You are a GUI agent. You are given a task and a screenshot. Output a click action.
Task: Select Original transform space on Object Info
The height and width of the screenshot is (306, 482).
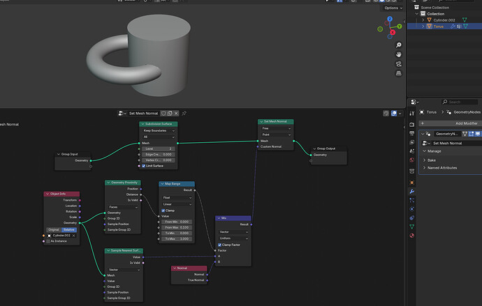coord(54,229)
